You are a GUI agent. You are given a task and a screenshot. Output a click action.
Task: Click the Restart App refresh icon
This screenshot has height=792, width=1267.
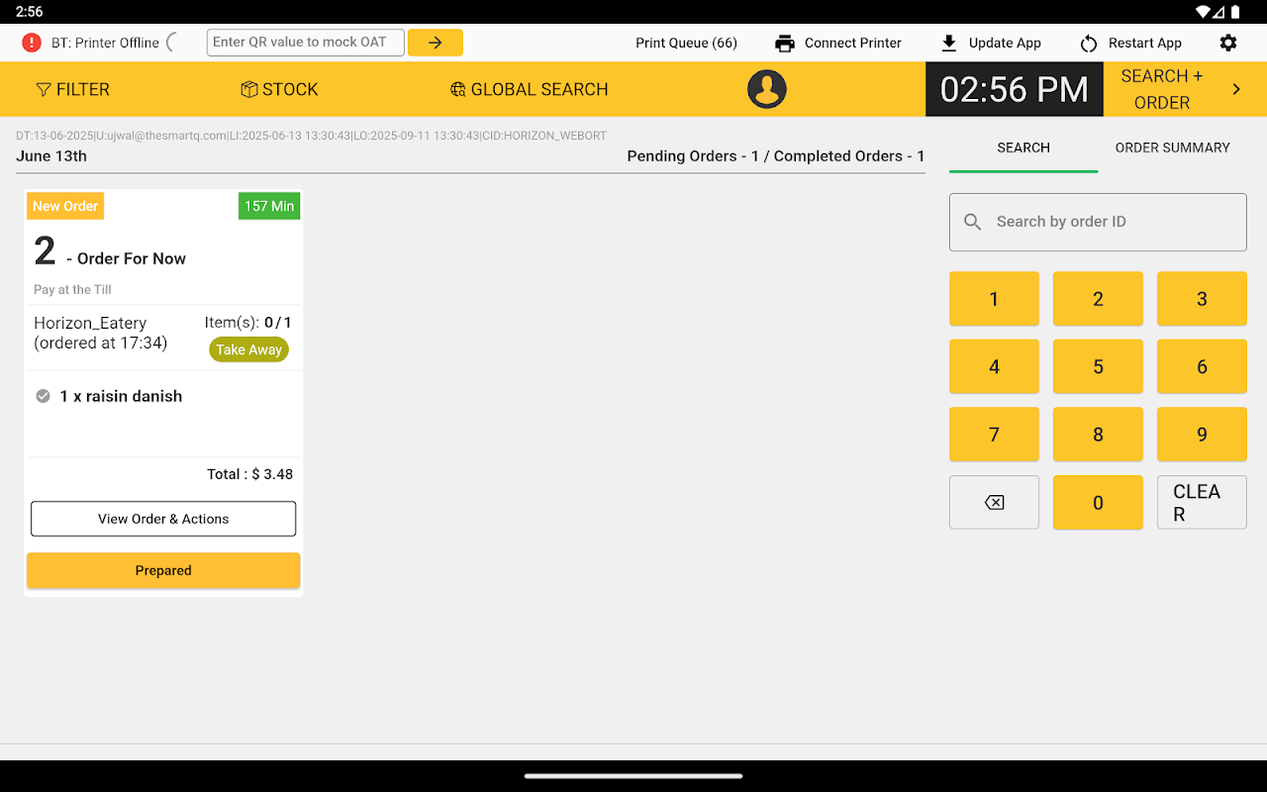(1089, 44)
